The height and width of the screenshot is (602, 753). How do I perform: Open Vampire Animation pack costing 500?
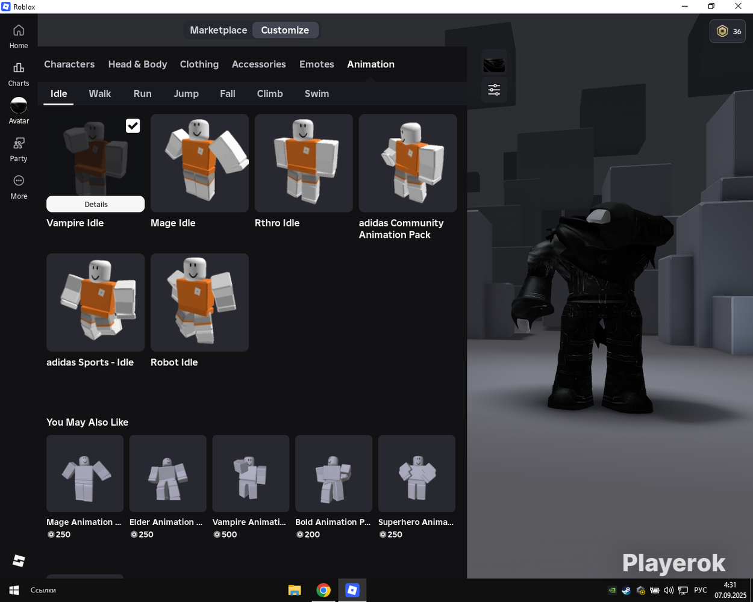coord(251,474)
